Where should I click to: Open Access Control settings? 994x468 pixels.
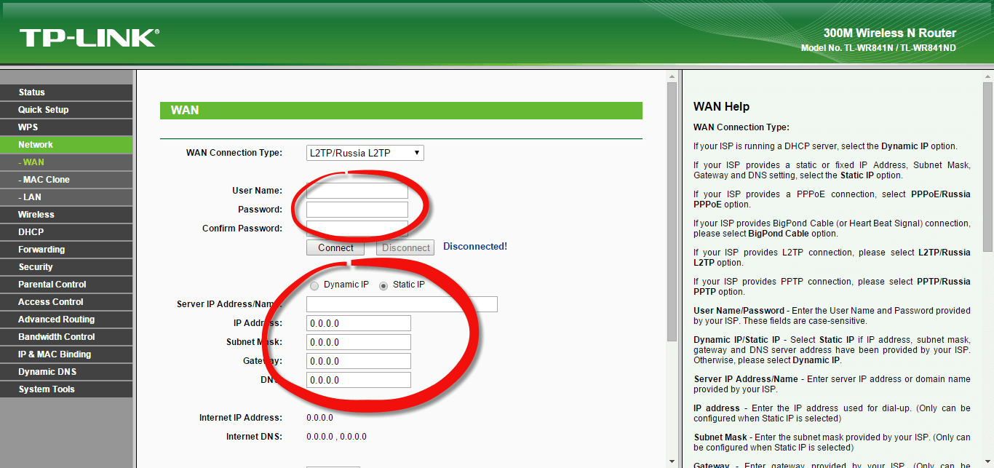(66, 302)
